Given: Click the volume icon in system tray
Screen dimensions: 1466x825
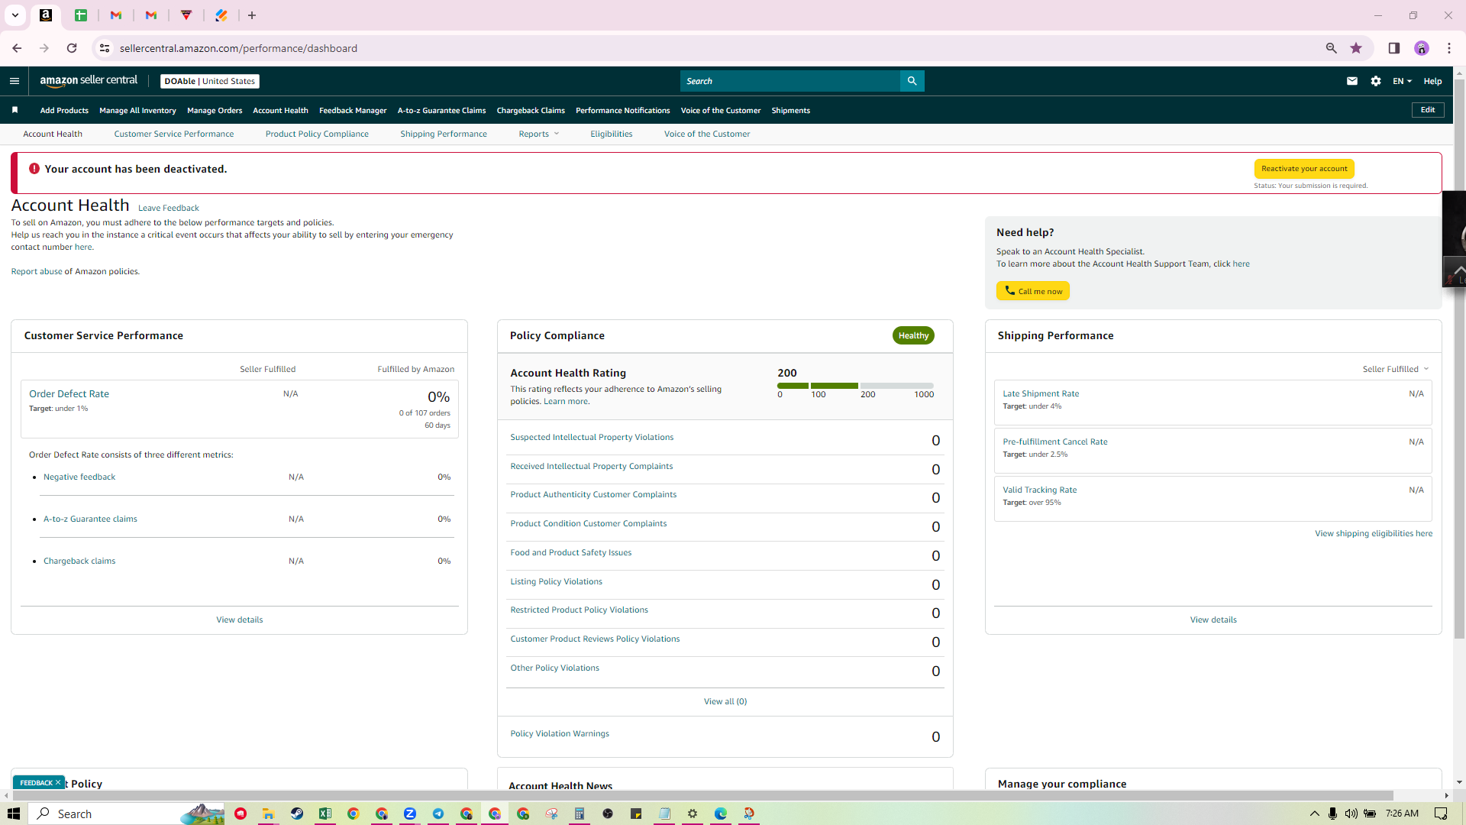Looking at the screenshot, I should [1351, 814].
